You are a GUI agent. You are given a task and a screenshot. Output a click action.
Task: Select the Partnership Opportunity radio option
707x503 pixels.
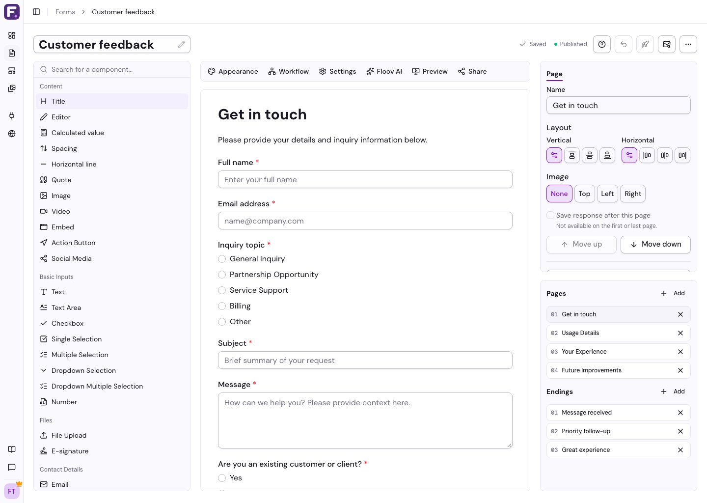pyautogui.click(x=222, y=275)
